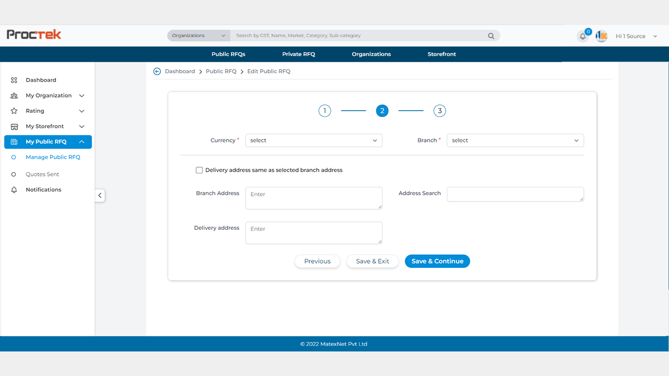Open the Currency select dropdown
The image size is (669, 376).
[314, 140]
